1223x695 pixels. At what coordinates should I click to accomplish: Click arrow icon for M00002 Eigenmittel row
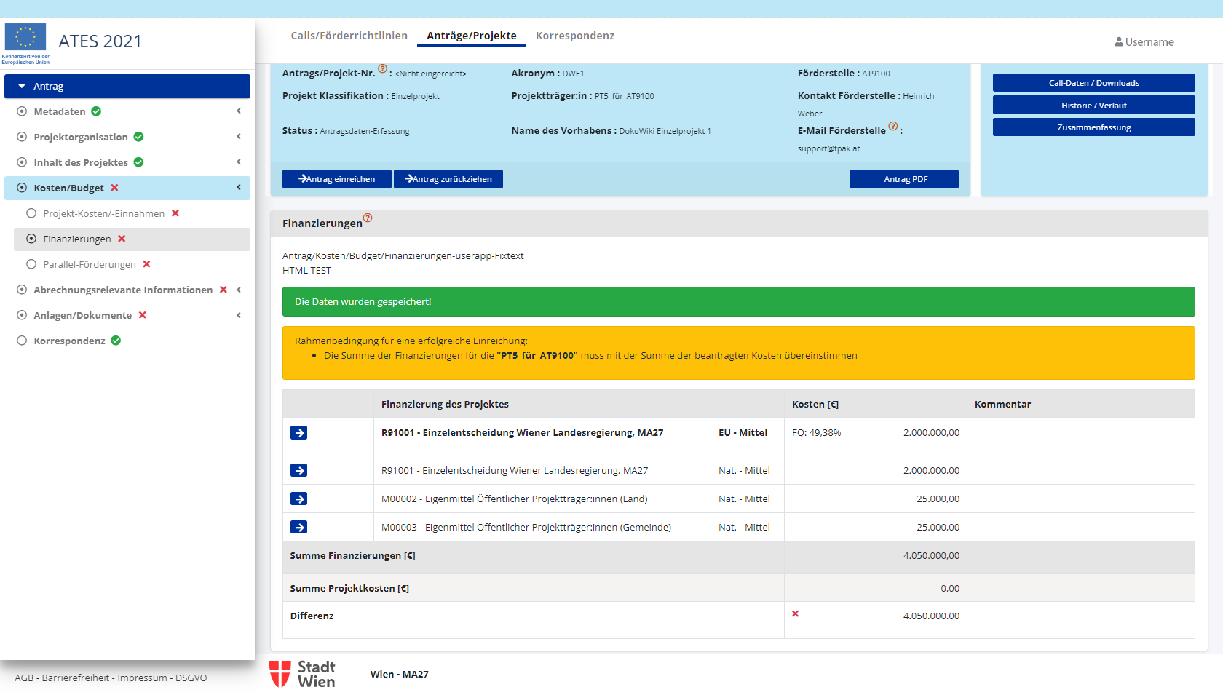[298, 499]
